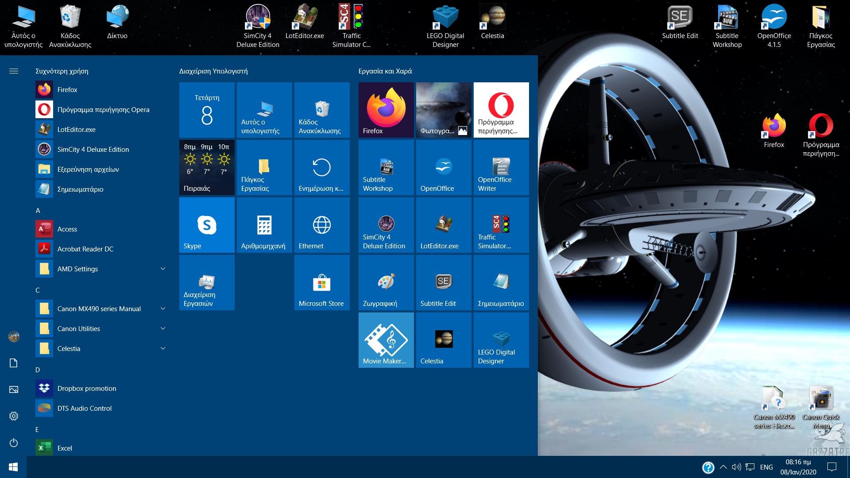The image size is (850, 478).
Task: Open the volume control in system tray
Action: click(x=736, y=467)
